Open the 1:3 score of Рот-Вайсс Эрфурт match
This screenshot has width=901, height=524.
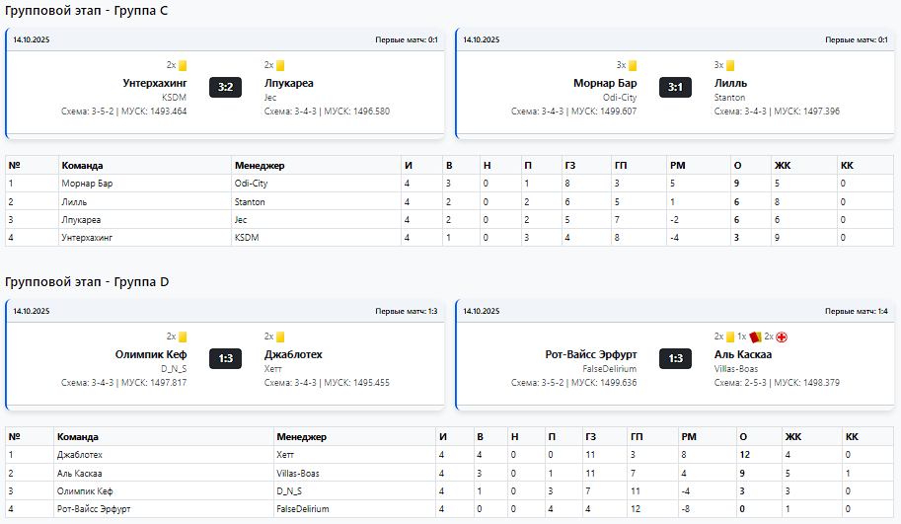tap(675, 358)
